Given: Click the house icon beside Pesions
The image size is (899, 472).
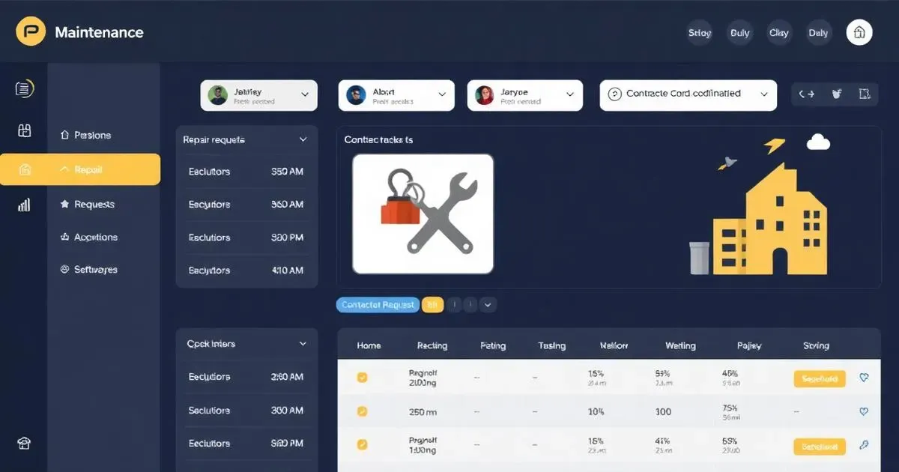Looking at the screenshot, I should click(64, 136).
